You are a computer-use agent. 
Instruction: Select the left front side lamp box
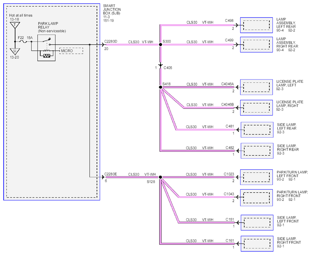click(257, 223)
